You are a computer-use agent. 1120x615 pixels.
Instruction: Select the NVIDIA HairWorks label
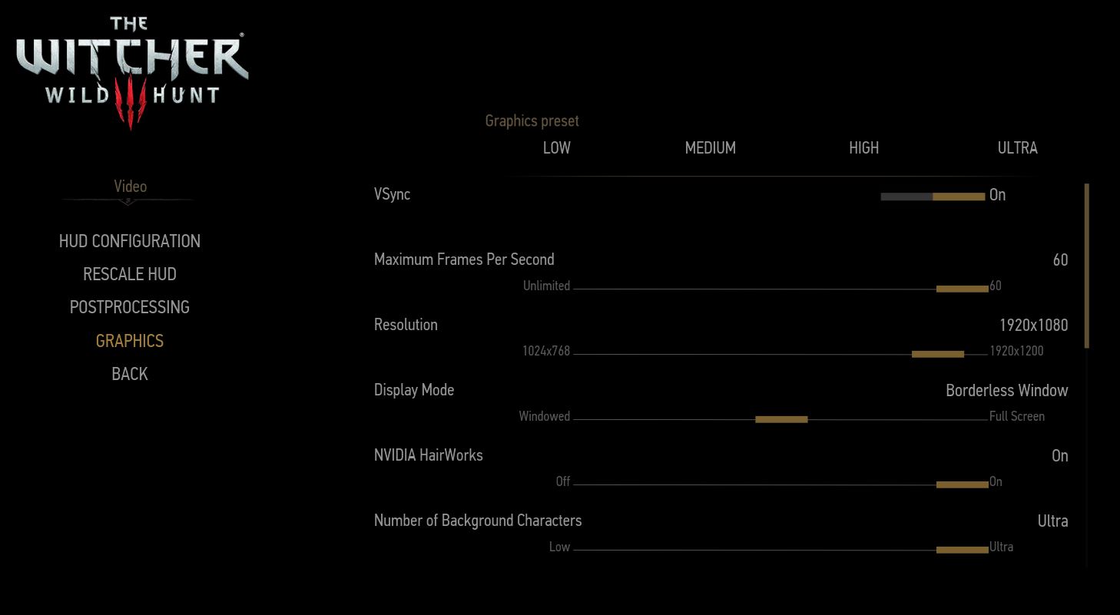(x=429, y=455)
